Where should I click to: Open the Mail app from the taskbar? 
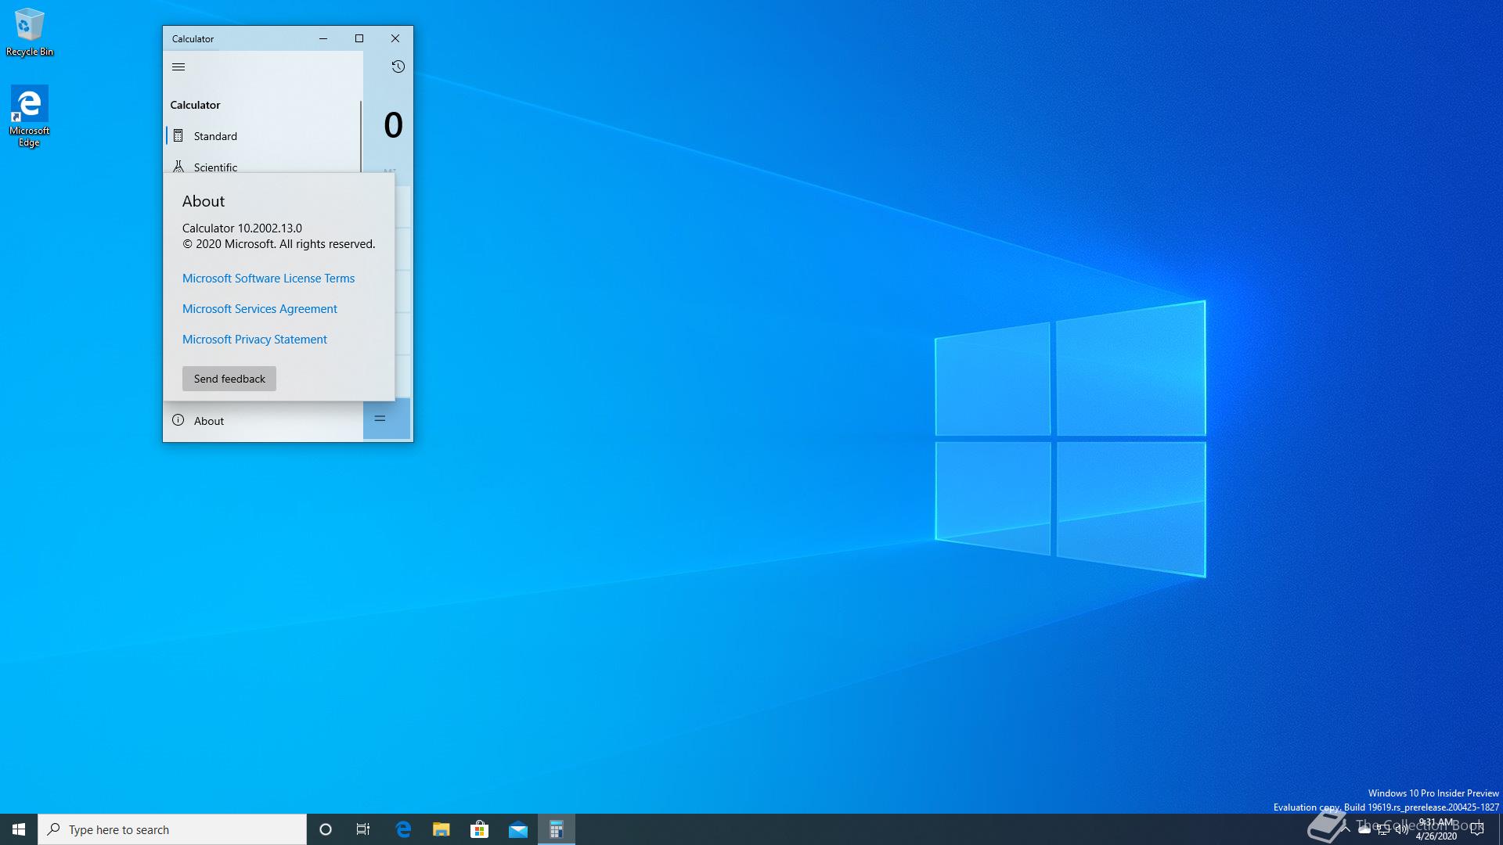[x=518, y=829]
